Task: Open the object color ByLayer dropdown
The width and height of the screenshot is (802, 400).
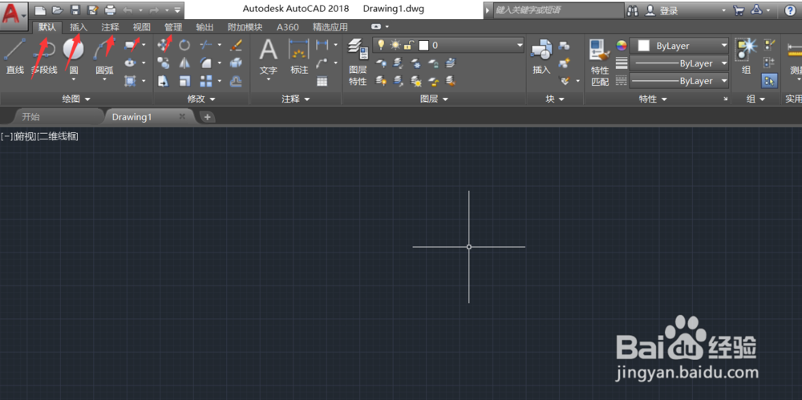Action: click(x=723, y=46)
